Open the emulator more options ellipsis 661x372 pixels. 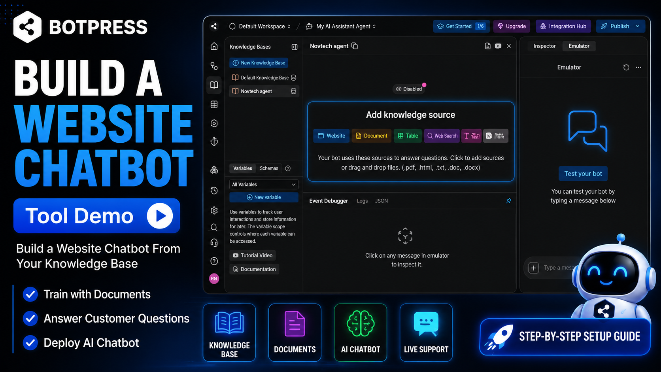638,68
